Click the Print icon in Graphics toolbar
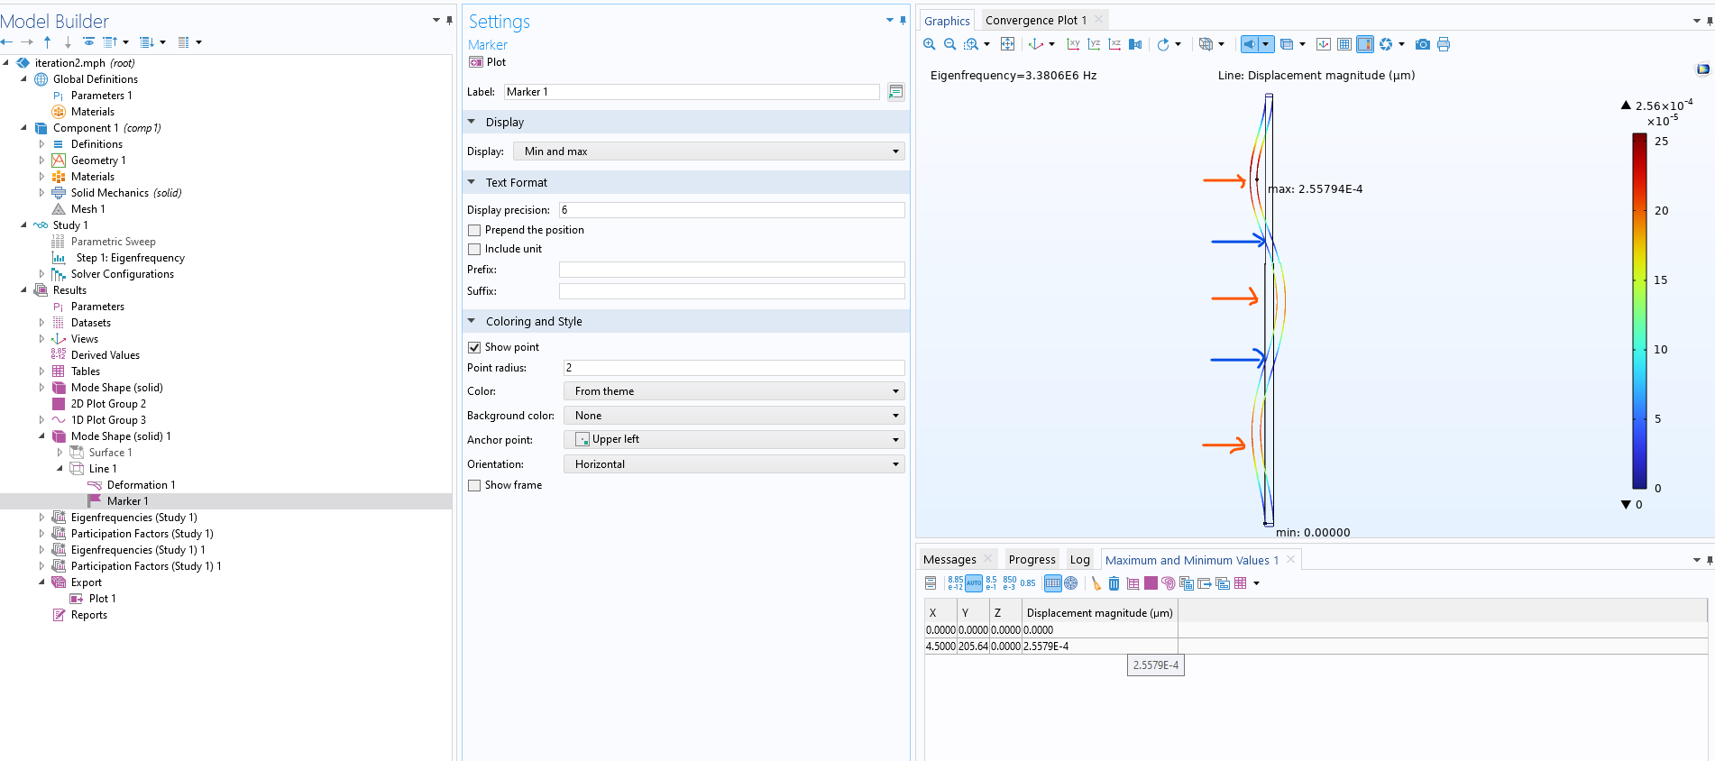 tap(1444, 44)
